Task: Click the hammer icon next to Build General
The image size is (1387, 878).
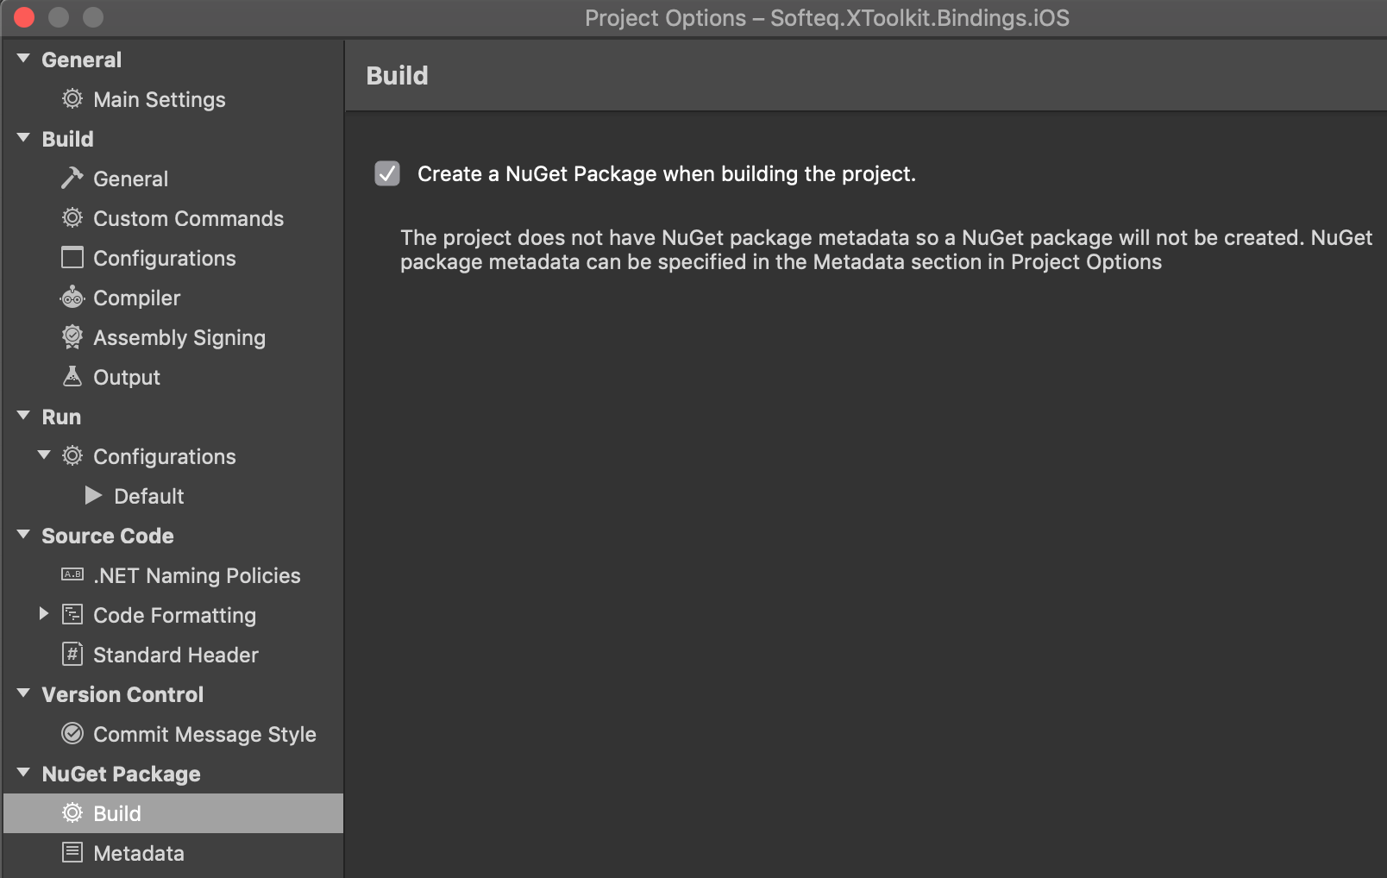Action: click(72, 179)
